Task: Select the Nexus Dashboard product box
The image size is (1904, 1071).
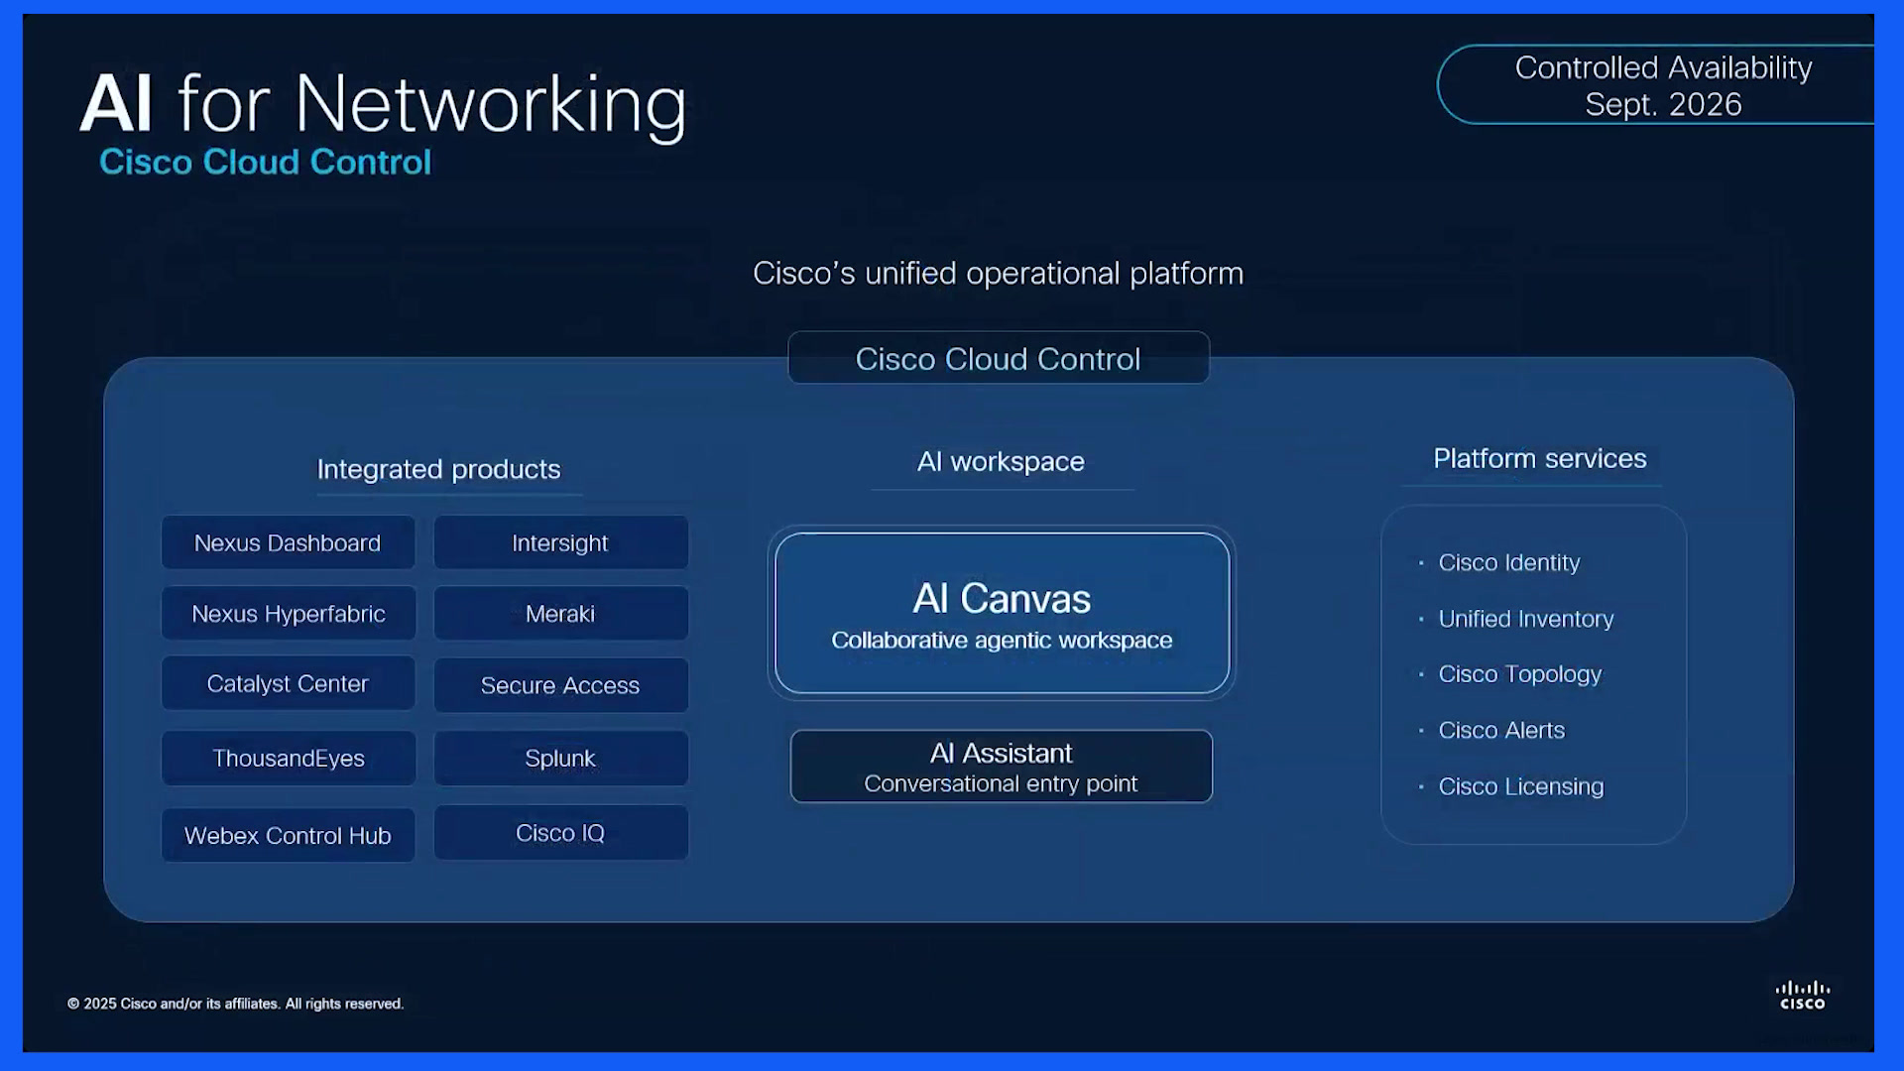Action: click(x=288, y=542)
